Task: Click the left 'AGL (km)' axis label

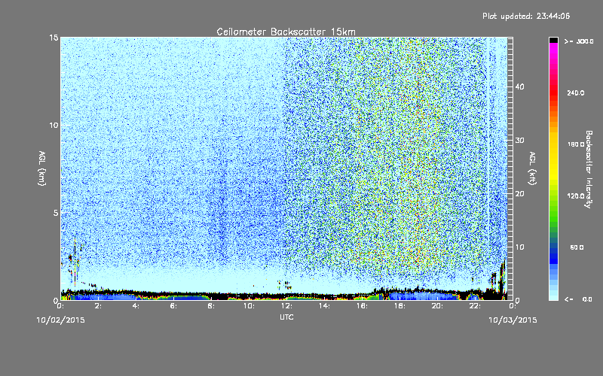Action: tap(42, 168)
